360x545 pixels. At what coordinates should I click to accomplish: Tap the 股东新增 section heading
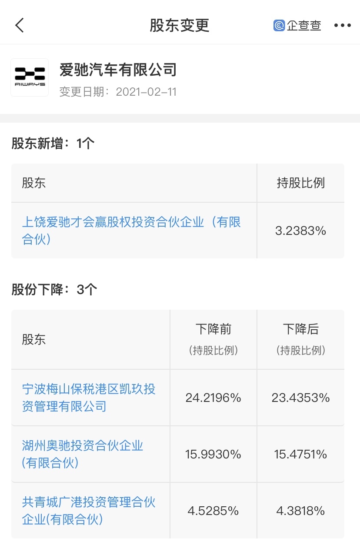point(53,143)
